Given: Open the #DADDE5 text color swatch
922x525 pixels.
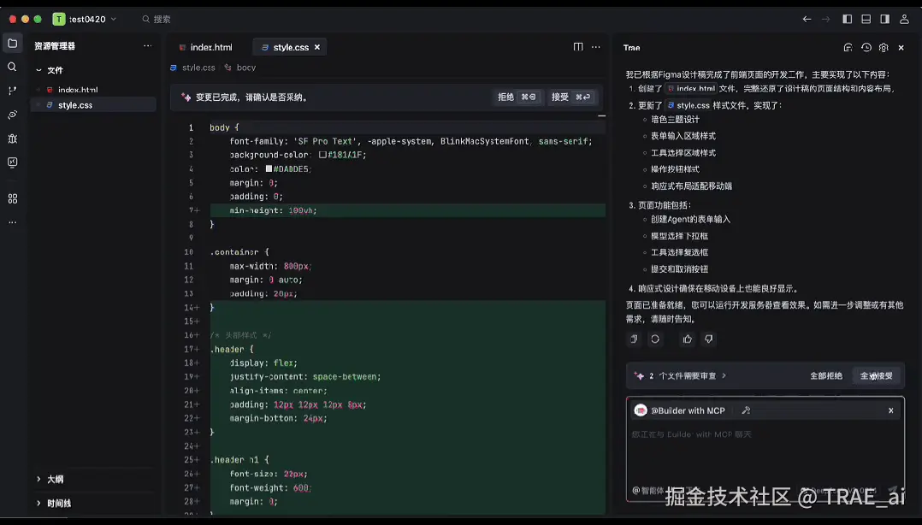Looking at the screenshot, I should coord(269,168).
